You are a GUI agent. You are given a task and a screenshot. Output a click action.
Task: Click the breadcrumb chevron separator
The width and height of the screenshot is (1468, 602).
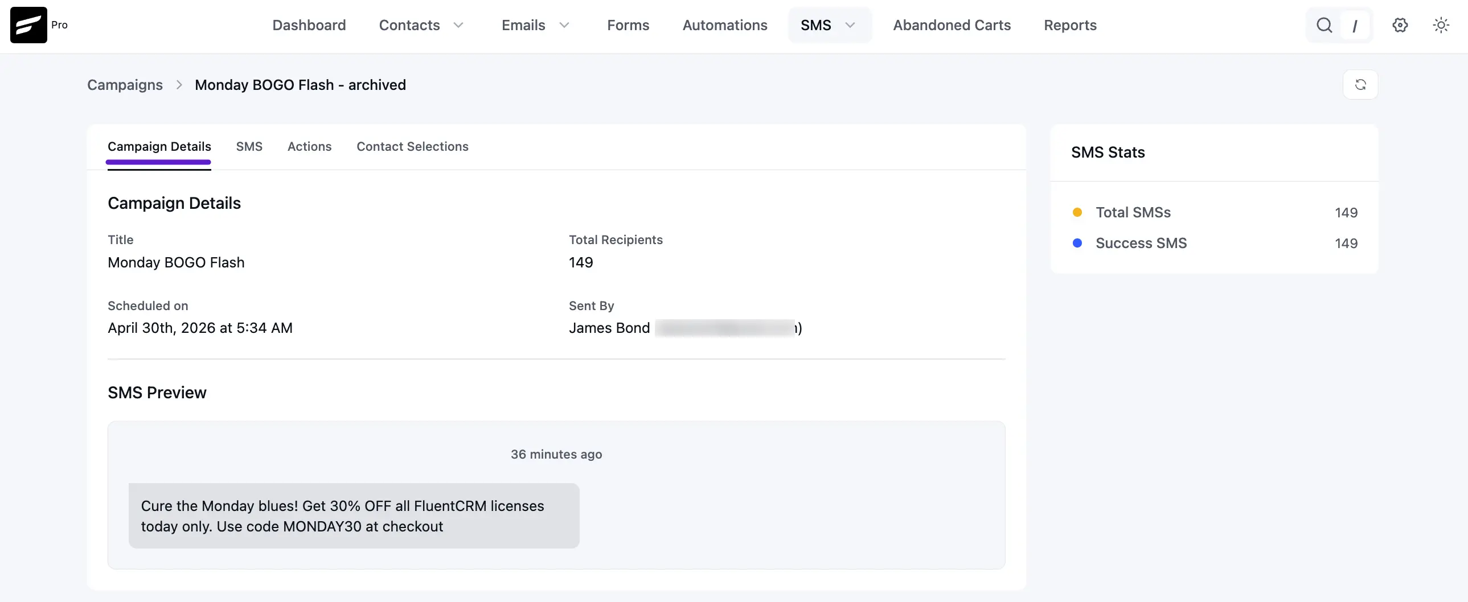coord(179,85)
